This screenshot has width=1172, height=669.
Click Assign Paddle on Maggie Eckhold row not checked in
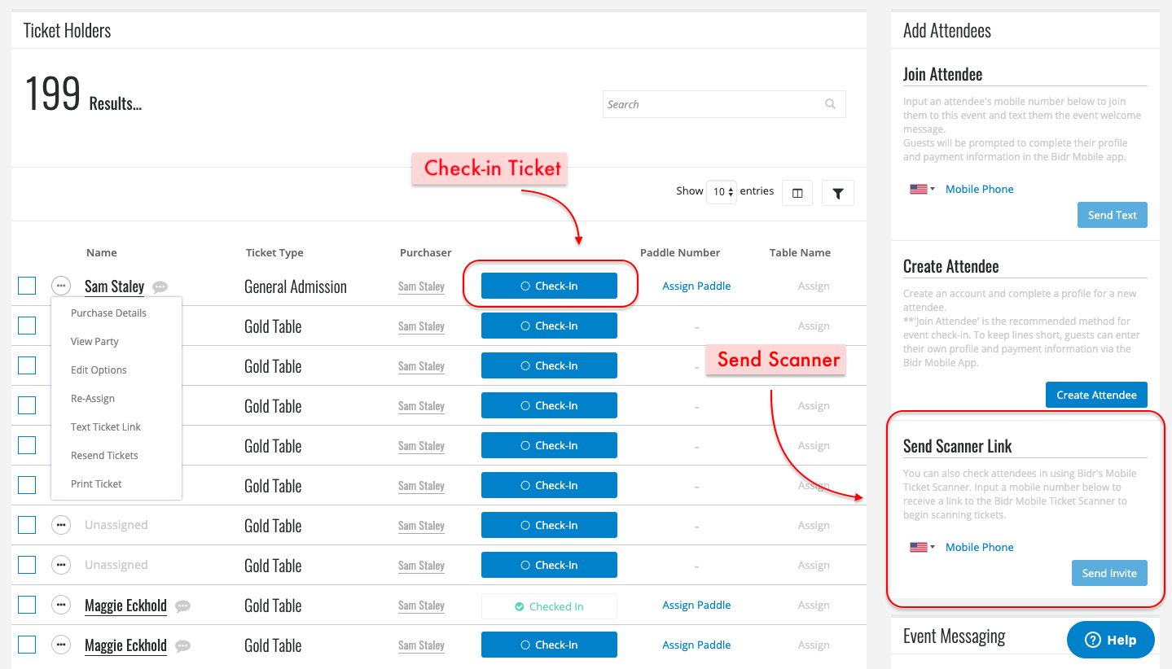click(x=696, y=645)
